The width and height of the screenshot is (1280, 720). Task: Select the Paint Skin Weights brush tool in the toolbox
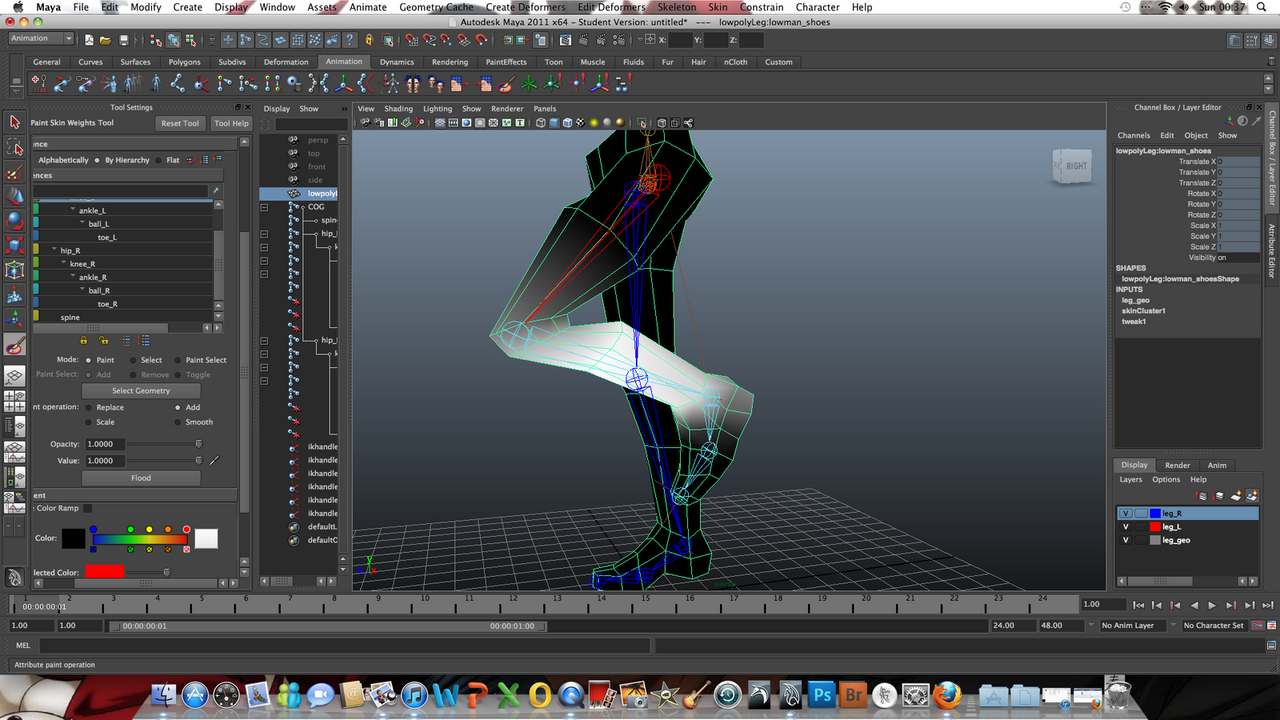[14, 344]
